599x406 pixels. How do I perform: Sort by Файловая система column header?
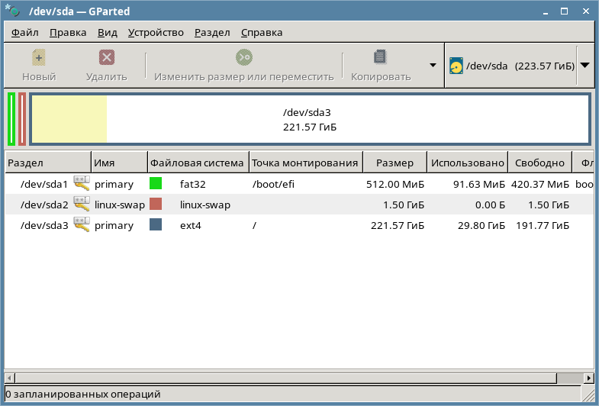click(x=198, y=163)
